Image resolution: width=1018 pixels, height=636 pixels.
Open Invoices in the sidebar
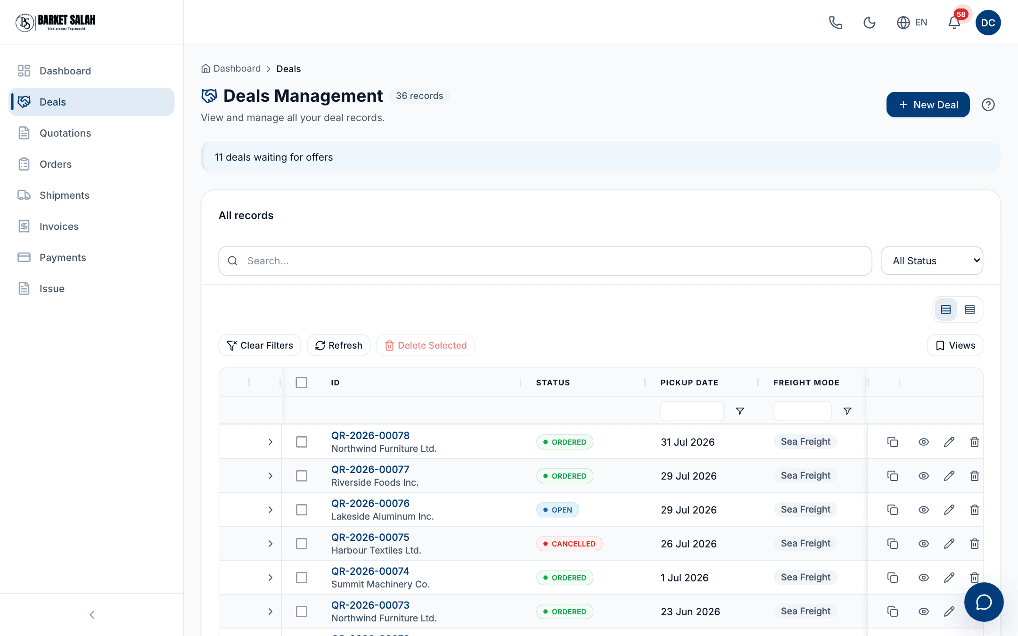coord(92,226)
